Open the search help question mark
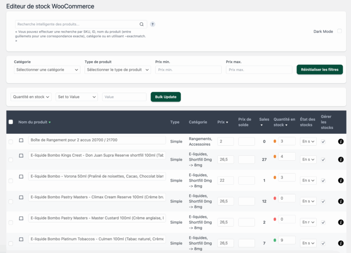This screenshot has height=253, width=351. click(153, 24)
